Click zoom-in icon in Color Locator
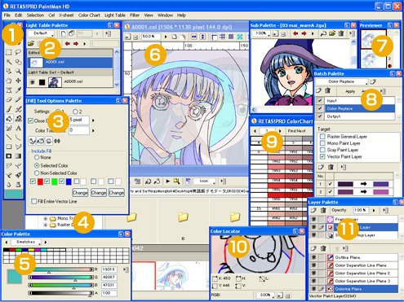 (280, 295)
